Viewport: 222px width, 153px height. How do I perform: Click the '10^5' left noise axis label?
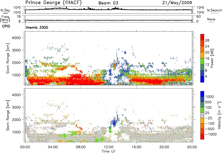tap(17, 8)
